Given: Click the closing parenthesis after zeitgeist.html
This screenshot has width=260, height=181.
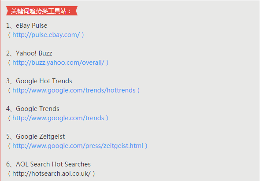Looking at the screenshot, I should coord(146,146).
